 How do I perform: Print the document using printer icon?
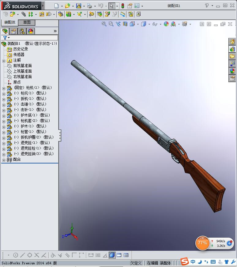point(89,6)
